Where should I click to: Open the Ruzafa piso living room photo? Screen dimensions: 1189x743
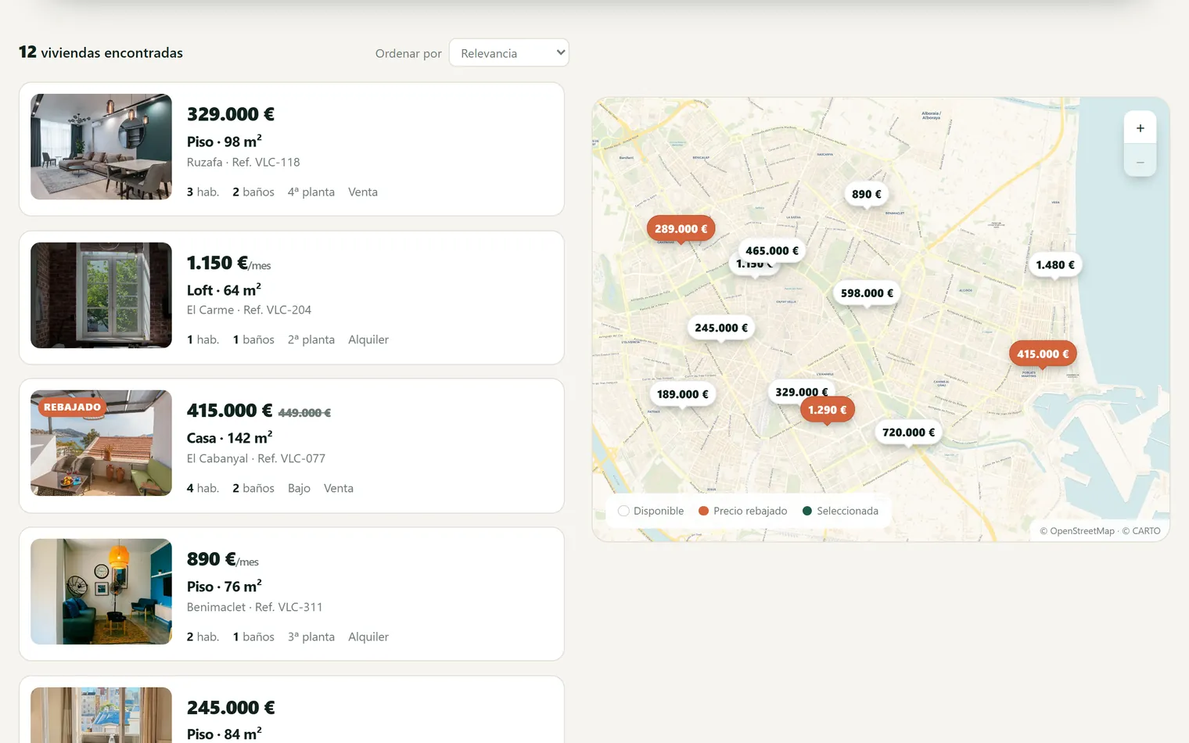click(101, 147)
